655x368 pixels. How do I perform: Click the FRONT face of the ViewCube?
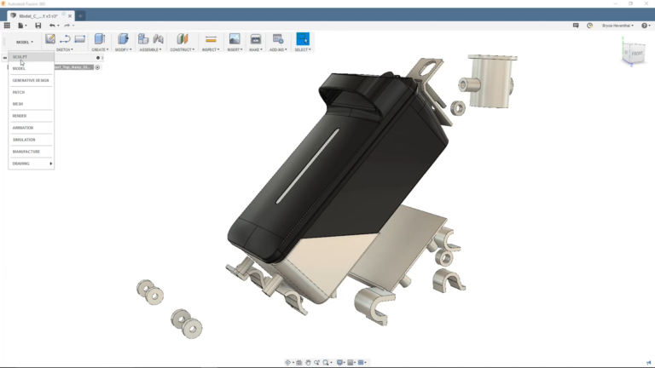click(x=636, y=54)
